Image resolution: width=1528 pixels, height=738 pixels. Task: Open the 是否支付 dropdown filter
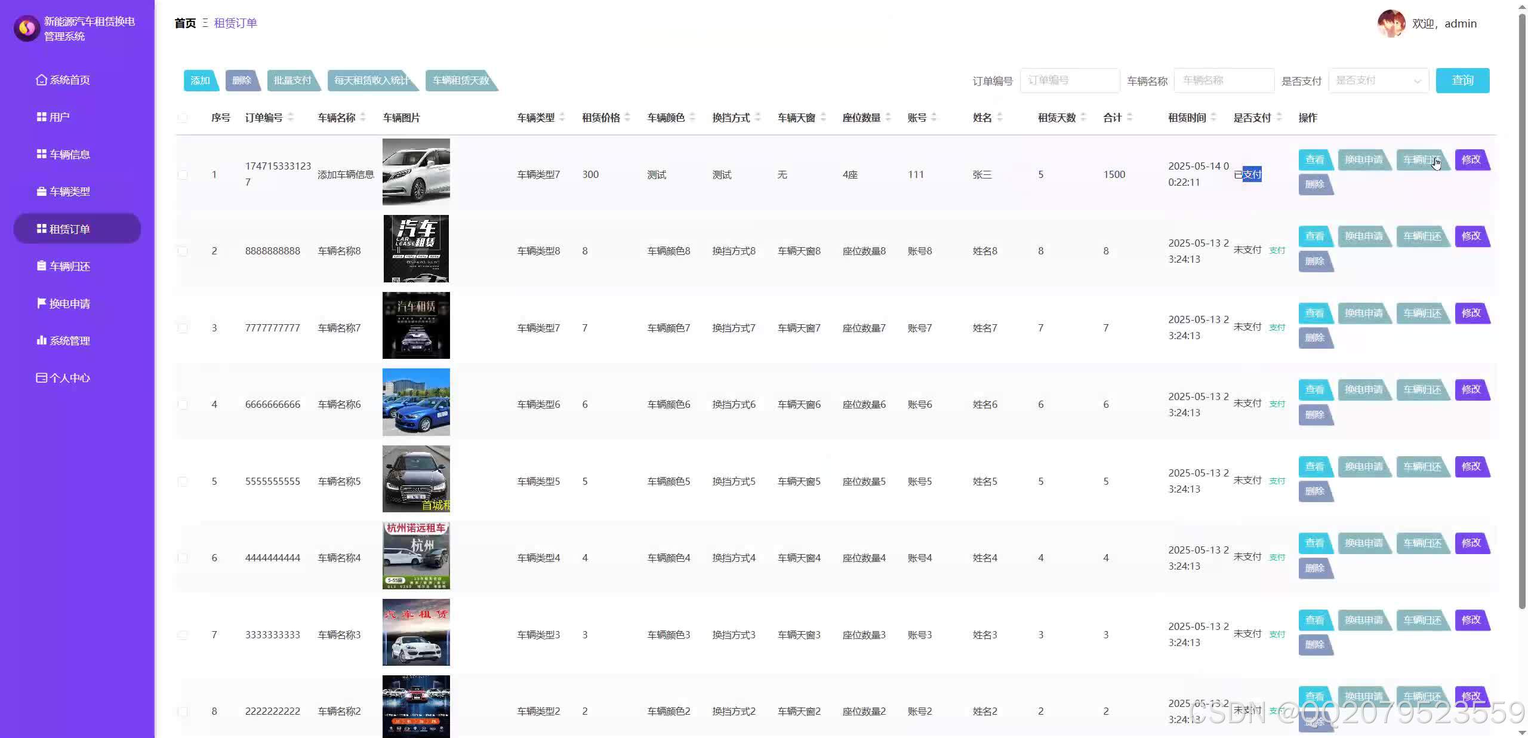[x=1378, y=81]
